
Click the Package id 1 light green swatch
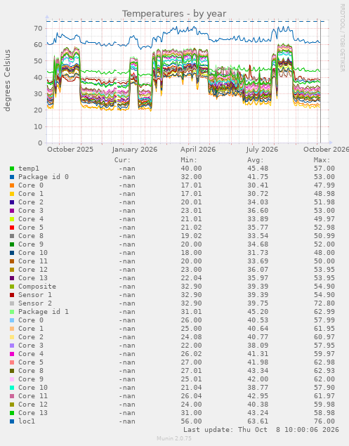pos(12,312)
